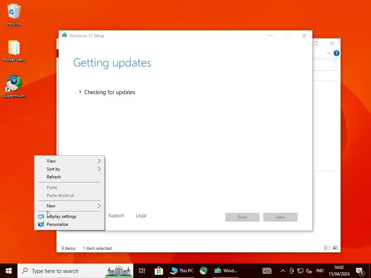The image size is (371, 278).
Task: Switch to Windows 11 Setup taskbar button
Action: pos(225,271)
